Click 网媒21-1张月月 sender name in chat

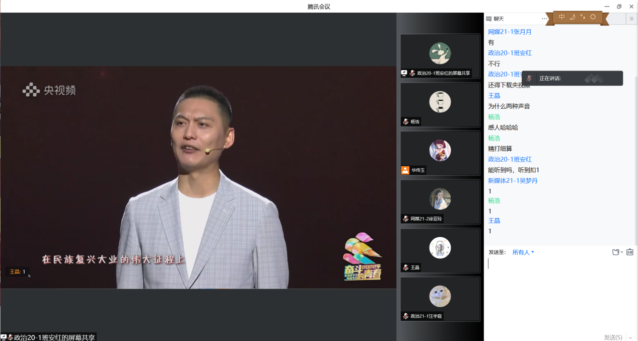[510, 32]
